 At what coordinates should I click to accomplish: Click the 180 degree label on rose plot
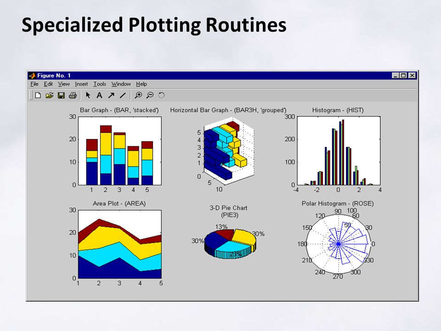(x=302, y=244)
